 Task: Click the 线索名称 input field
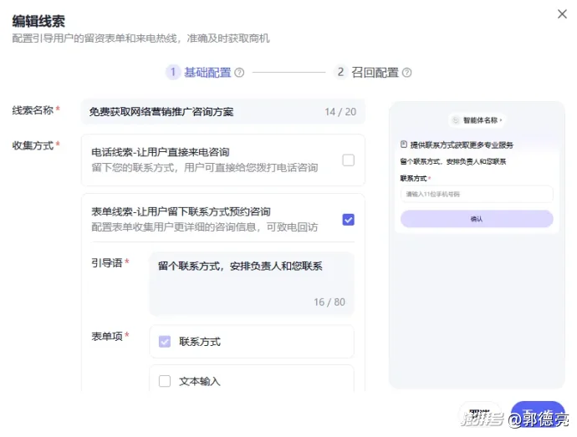pos(201,112)
